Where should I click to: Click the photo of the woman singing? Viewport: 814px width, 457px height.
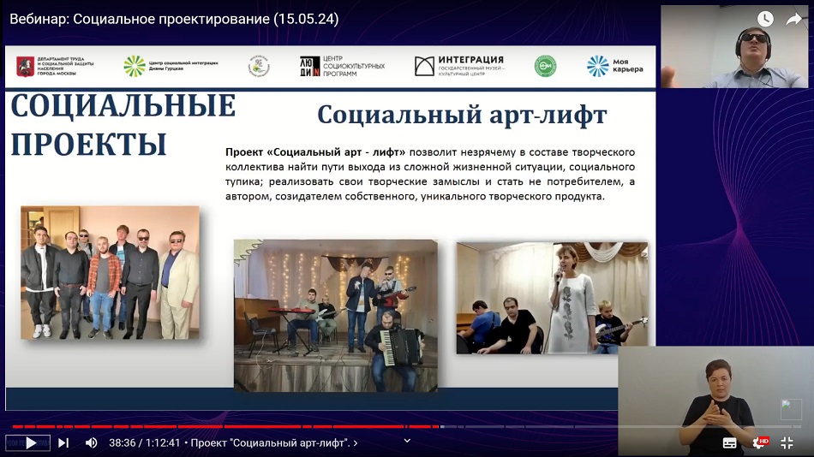(552, 298)
